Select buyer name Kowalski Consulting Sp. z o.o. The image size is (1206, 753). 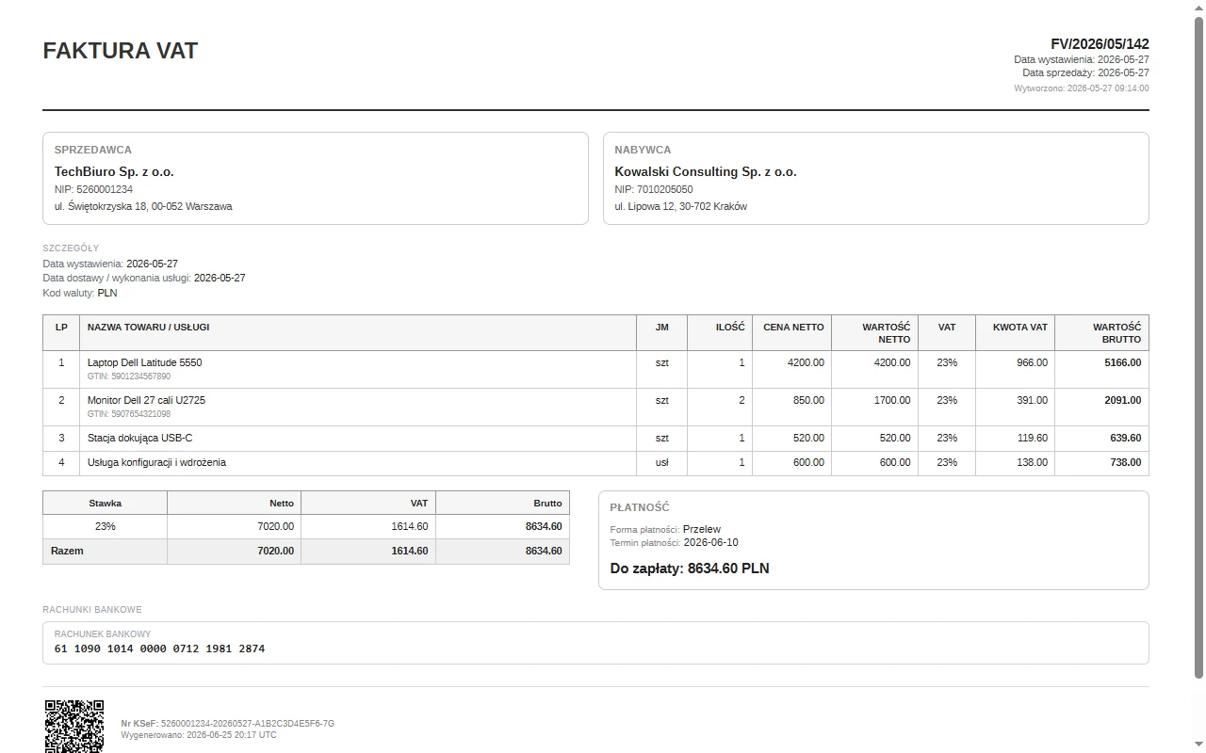pyautogui.click(x=706, y=171)
